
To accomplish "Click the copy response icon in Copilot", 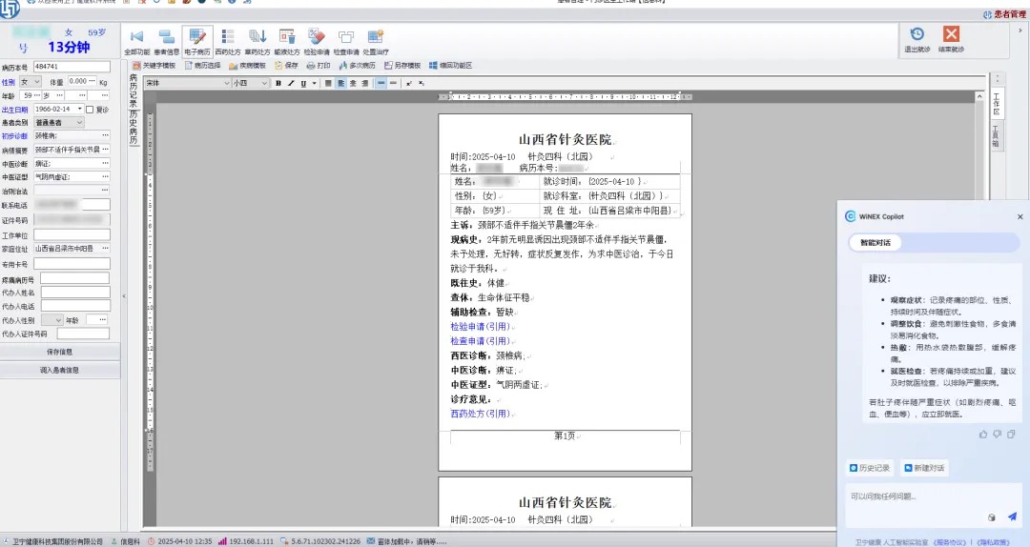I will coord(1011,434).
